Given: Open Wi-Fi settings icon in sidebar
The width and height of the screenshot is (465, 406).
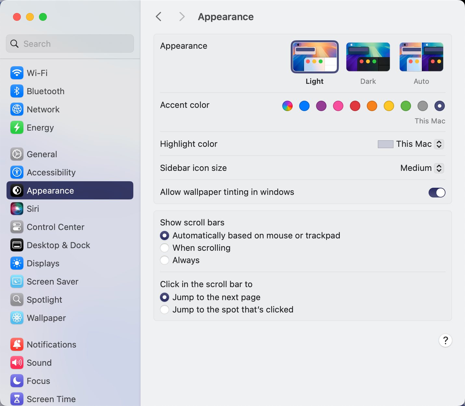Looking at the screenshot, I should coord(17,73).
